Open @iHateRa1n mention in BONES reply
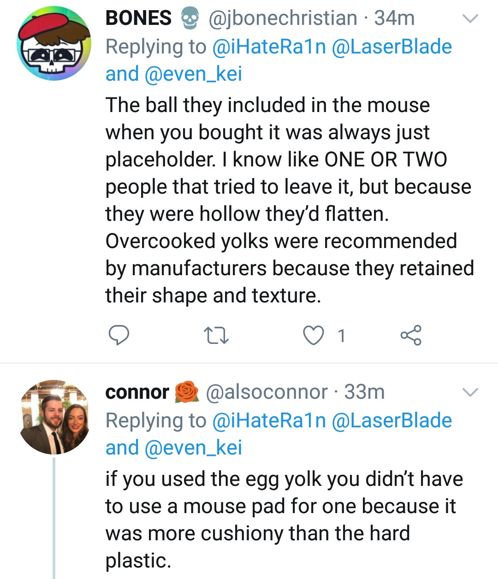 pos(269,47)
